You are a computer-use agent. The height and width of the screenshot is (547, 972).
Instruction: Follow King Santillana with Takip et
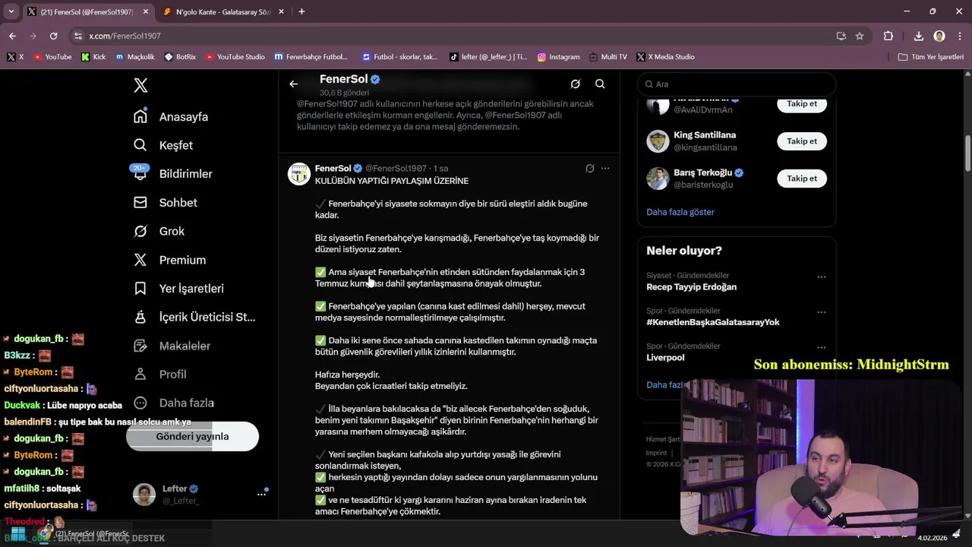pos(802,141)
